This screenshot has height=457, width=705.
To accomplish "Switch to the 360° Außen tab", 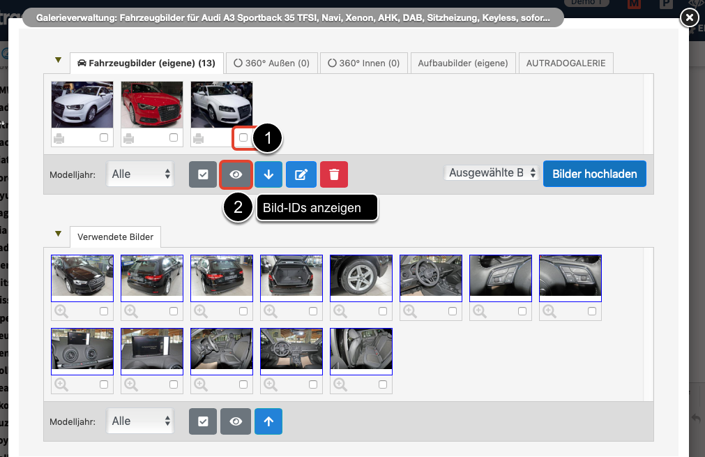I will click(x=271, y=63).
